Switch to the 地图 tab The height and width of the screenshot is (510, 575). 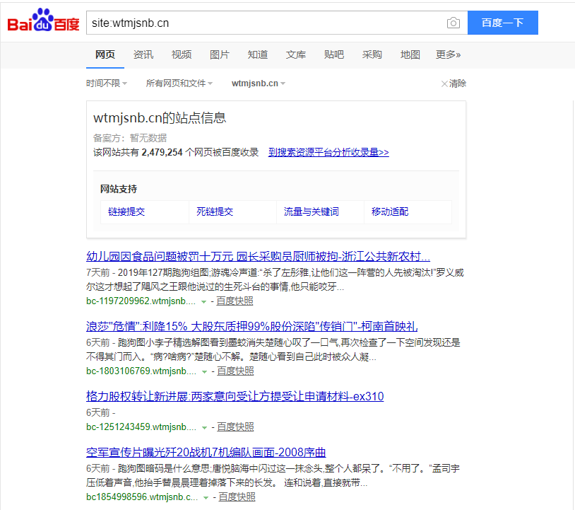410,54
